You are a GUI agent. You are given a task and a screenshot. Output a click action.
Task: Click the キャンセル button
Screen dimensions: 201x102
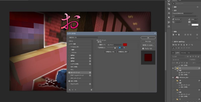(x=148, y=41)
